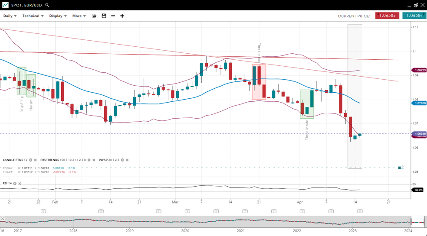The width and height of the screenshot is (427, 236).
Task: Open the More menu
Action: 79,16
